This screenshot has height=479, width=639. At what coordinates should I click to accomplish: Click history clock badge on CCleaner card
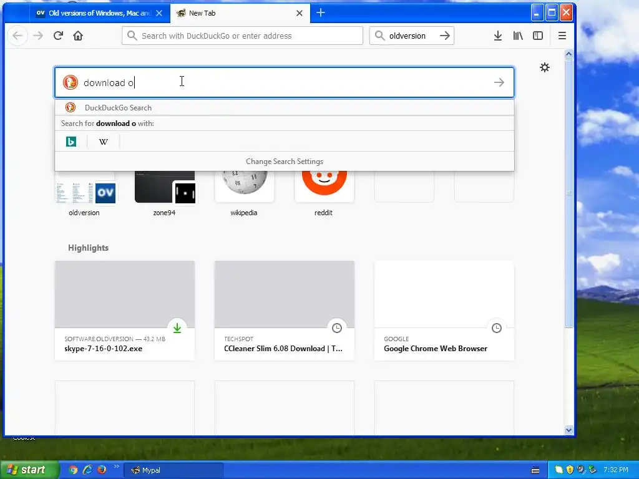[336, 328]
